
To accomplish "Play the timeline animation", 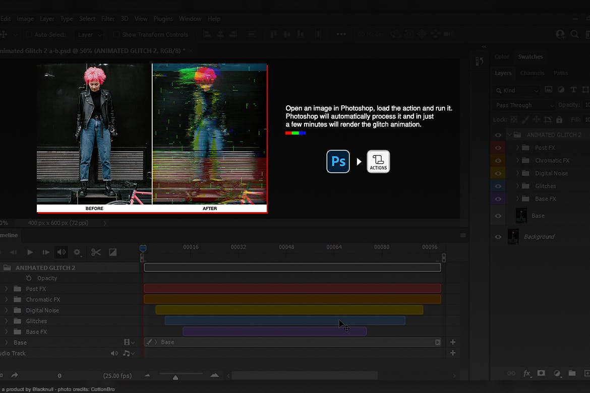I will pos(30,252).
